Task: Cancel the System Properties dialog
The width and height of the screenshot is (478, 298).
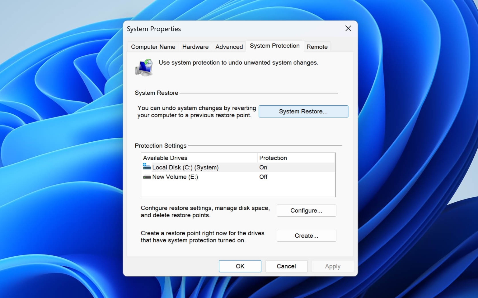Action: [286, 266]
